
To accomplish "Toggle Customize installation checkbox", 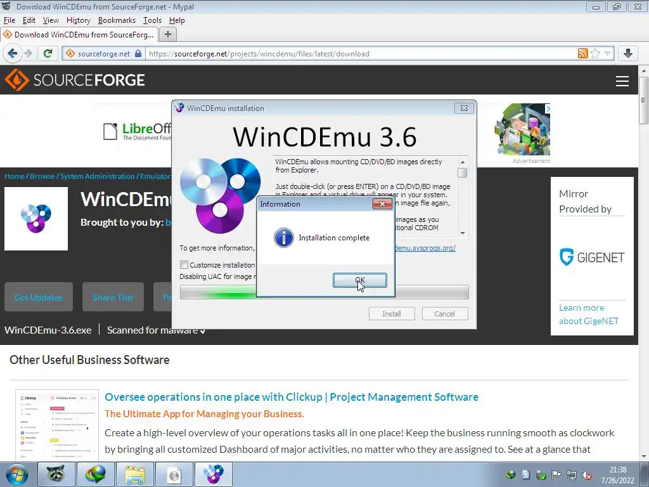I will [184, 264].
